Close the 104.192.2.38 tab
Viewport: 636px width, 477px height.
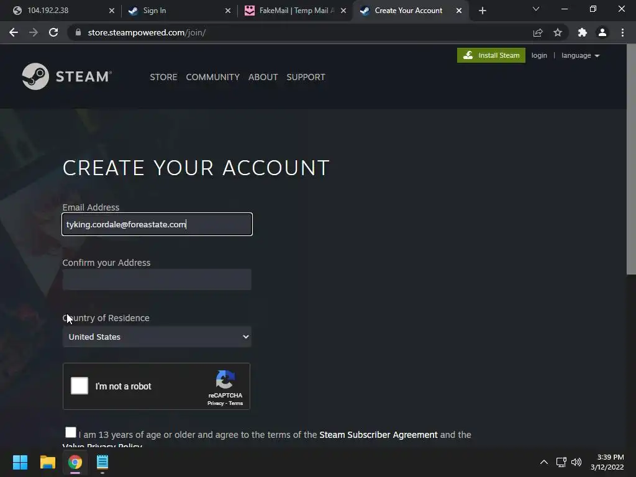(x=112, y=11)
